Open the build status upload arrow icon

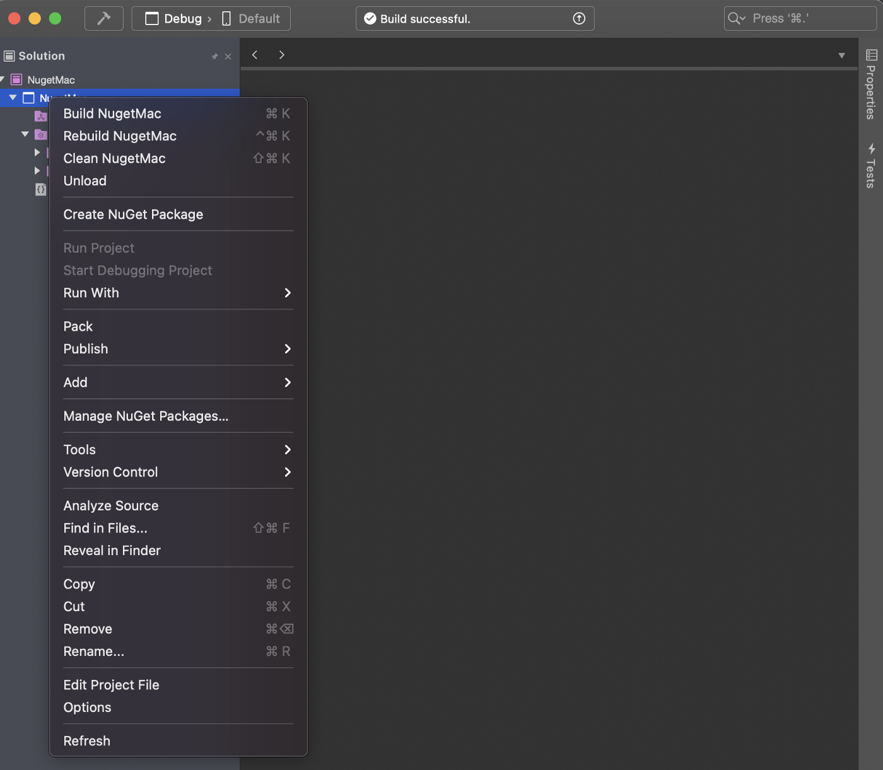pos(579,18)
